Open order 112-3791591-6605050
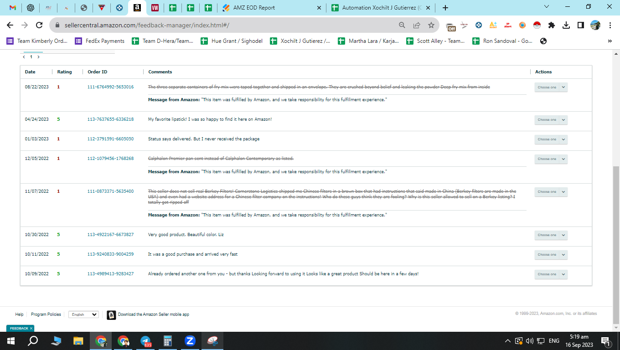This screenshot has height=350, width=620. (x=110, y=139)
